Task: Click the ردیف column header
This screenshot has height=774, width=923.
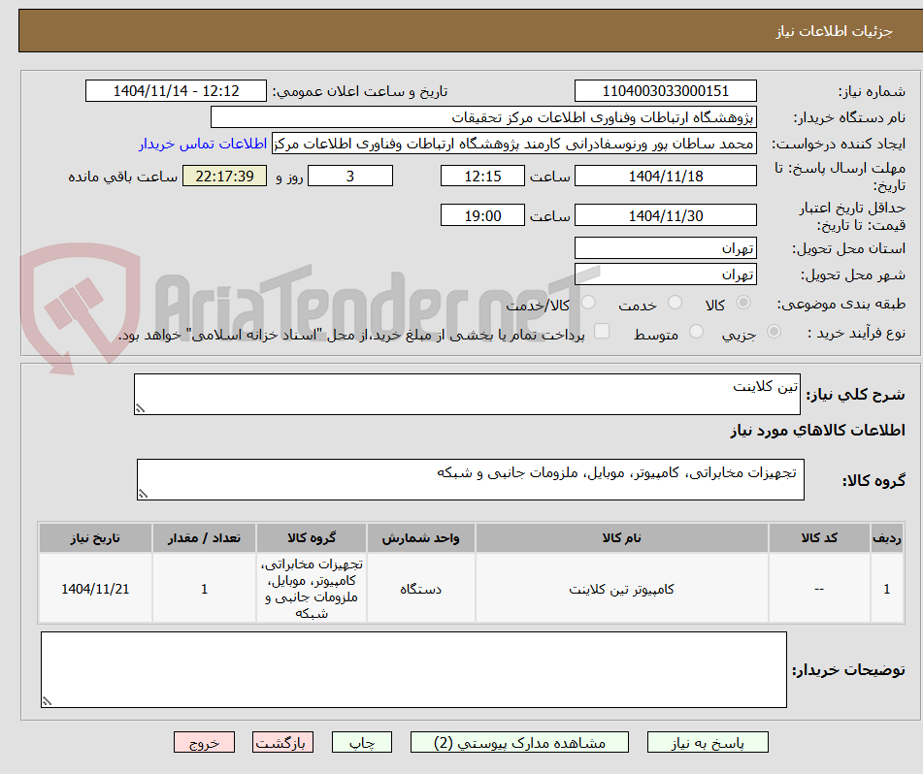Action: 887,538
